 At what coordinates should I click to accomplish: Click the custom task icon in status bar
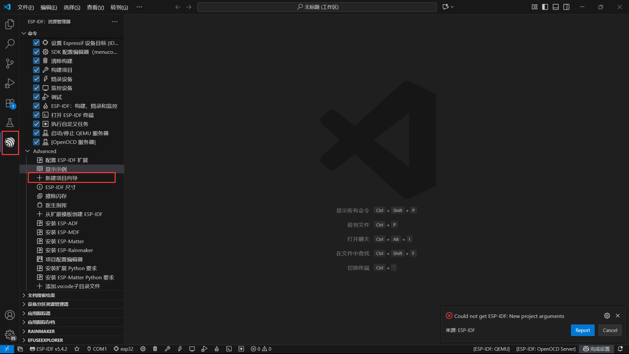tap(241, 349)
